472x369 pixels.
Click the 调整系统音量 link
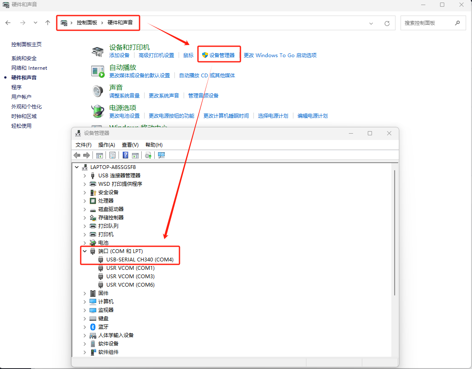(x=124, y=96)
